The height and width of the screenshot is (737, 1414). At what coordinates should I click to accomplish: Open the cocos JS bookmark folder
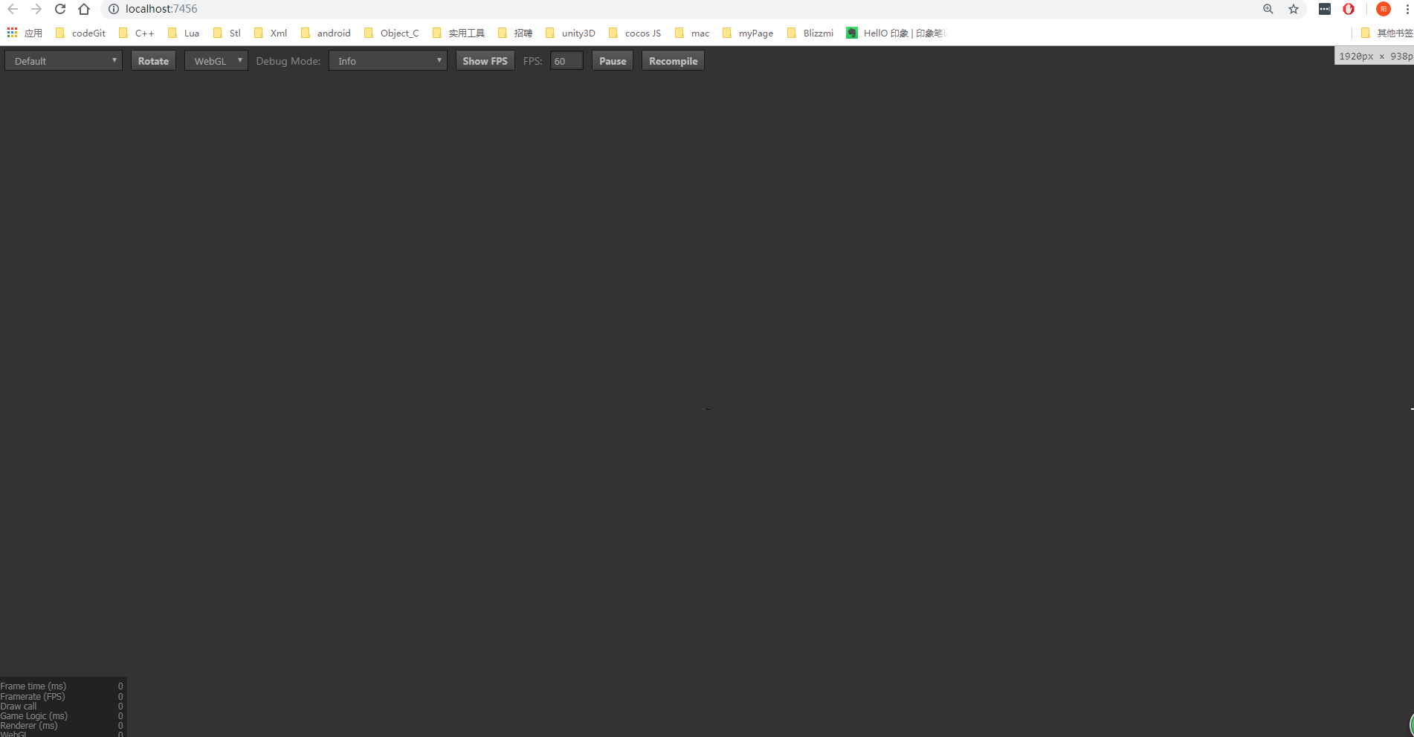point(635,33)
